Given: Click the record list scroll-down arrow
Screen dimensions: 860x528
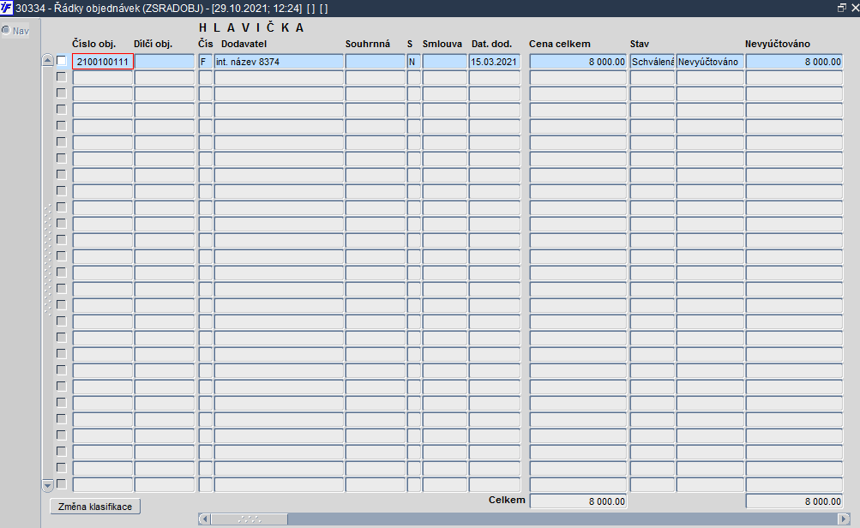Looking at the screenshot, I should click(48, 485).
